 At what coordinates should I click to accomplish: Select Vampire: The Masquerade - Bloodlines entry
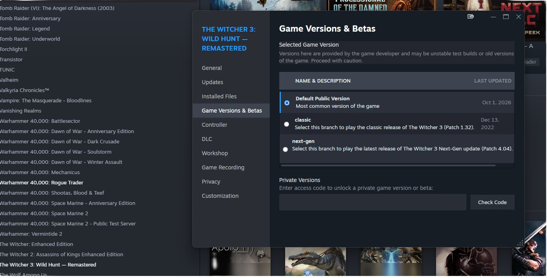tap(46, 100)
